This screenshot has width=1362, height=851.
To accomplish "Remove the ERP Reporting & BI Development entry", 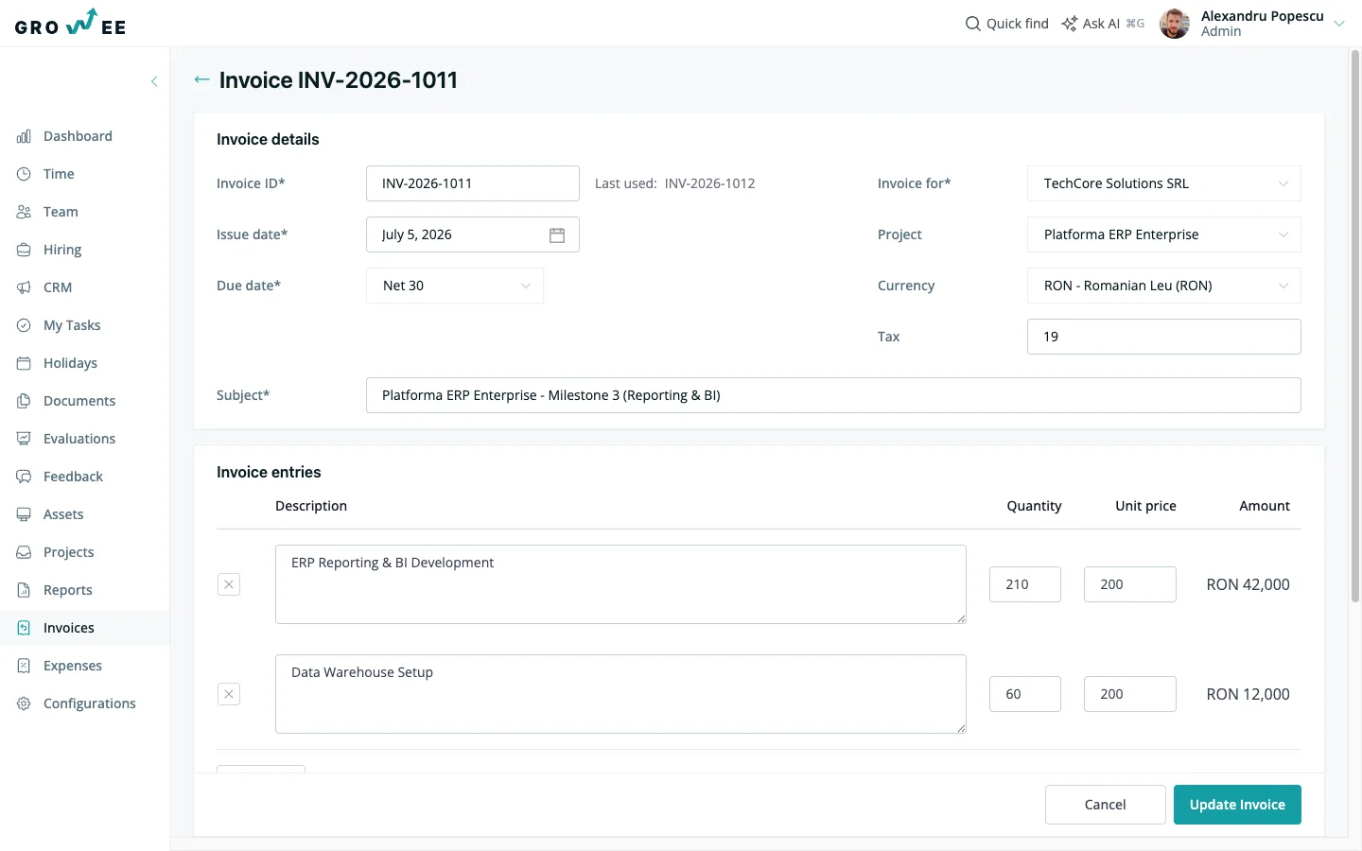I will [x=229, y=584].
